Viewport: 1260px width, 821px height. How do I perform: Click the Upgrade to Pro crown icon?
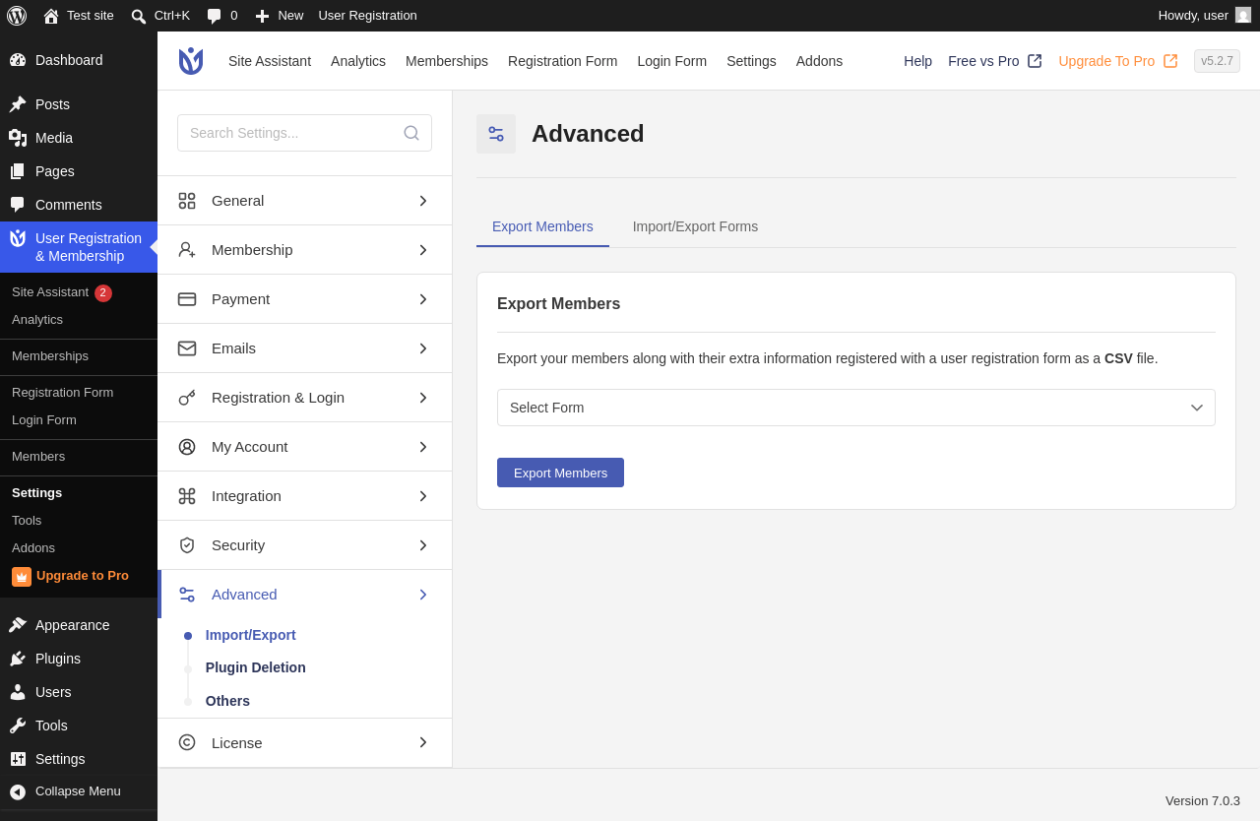(x=22, y=577)
